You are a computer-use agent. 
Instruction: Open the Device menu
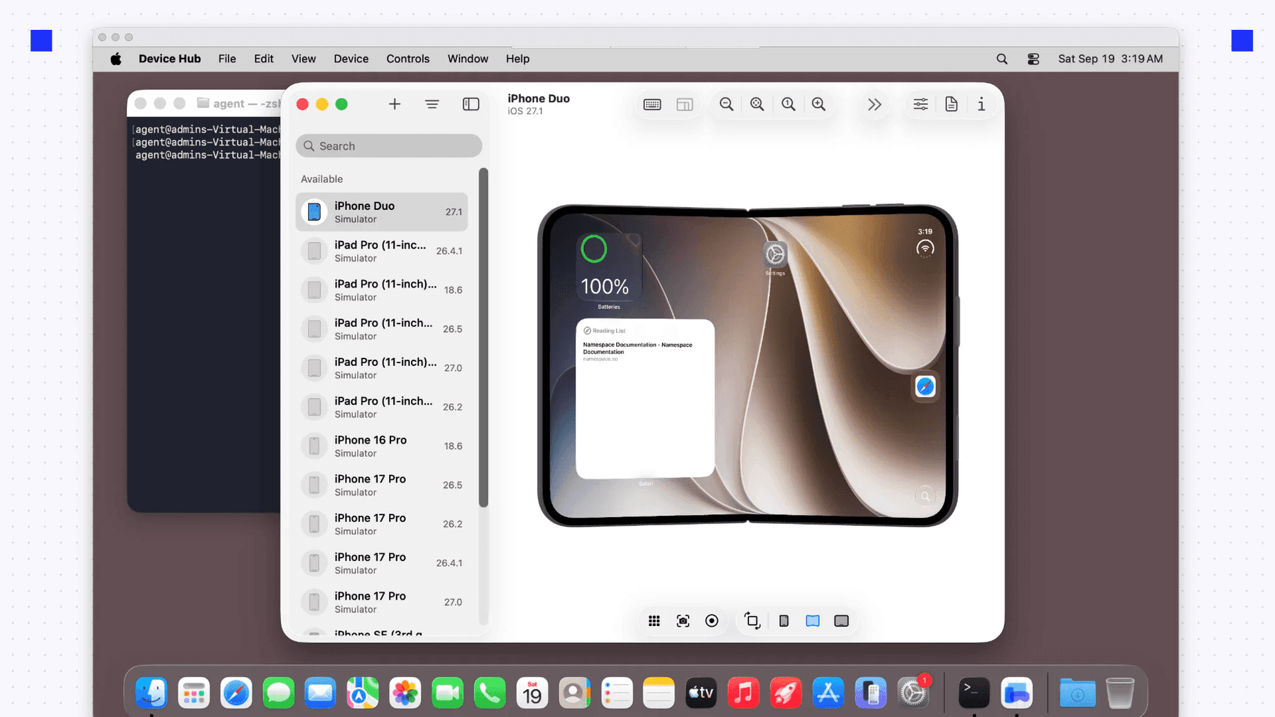tap(351, 58)
